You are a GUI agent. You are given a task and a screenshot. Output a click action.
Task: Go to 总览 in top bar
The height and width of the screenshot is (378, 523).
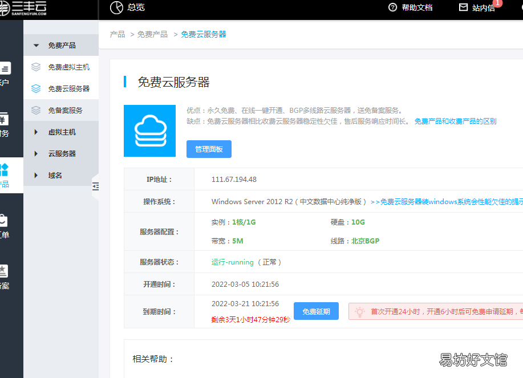click(x=136, y=7)
